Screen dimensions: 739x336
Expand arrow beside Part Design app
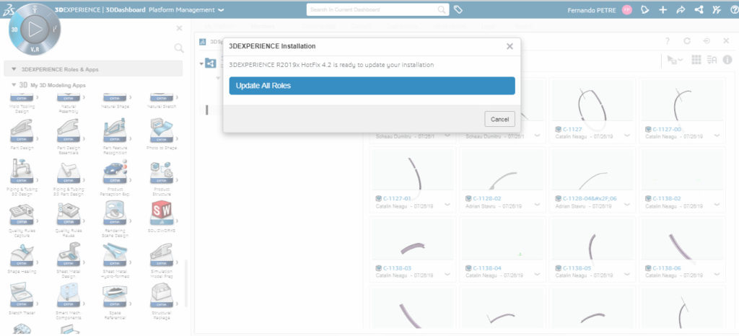point(37,138)
